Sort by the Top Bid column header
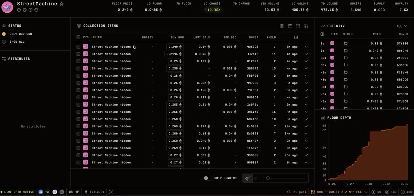 [x=230, y=37]
